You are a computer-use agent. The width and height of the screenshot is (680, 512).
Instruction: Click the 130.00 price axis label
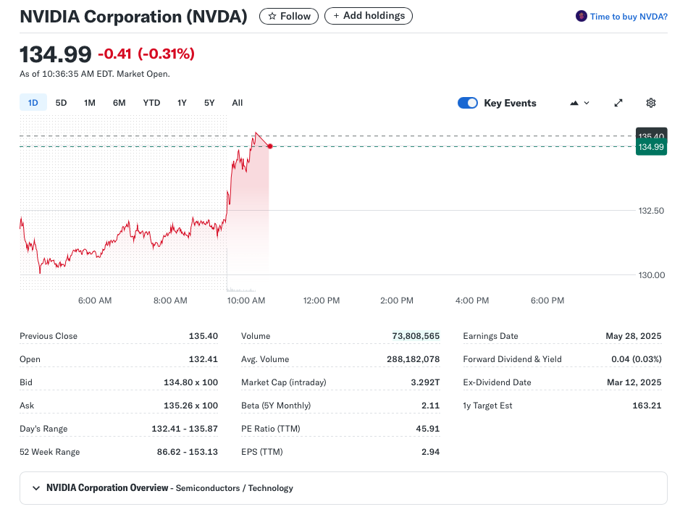[651, 275]
